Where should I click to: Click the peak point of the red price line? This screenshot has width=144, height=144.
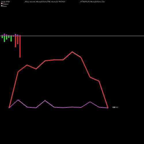point(72,52)
